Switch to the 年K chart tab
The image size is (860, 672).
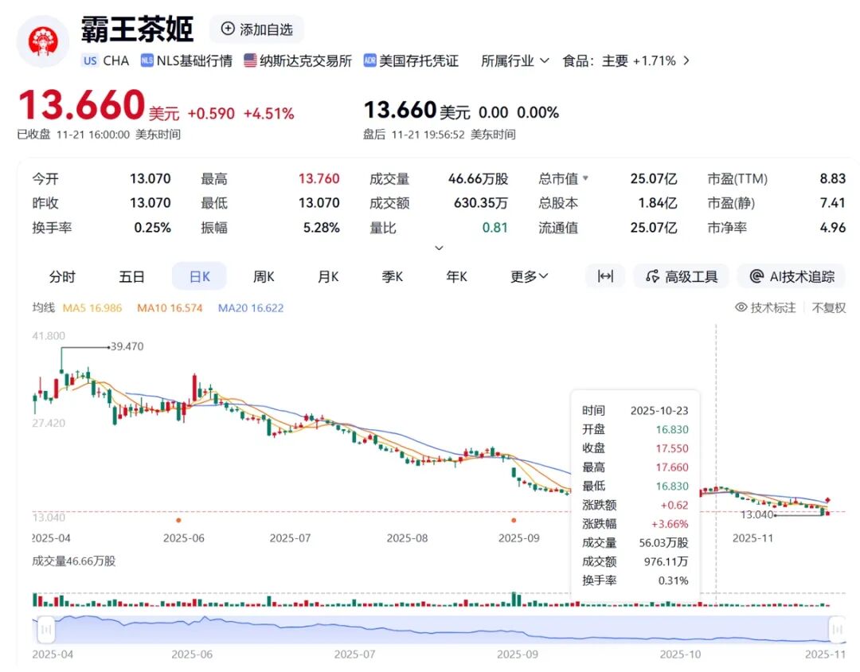(456, 276)
